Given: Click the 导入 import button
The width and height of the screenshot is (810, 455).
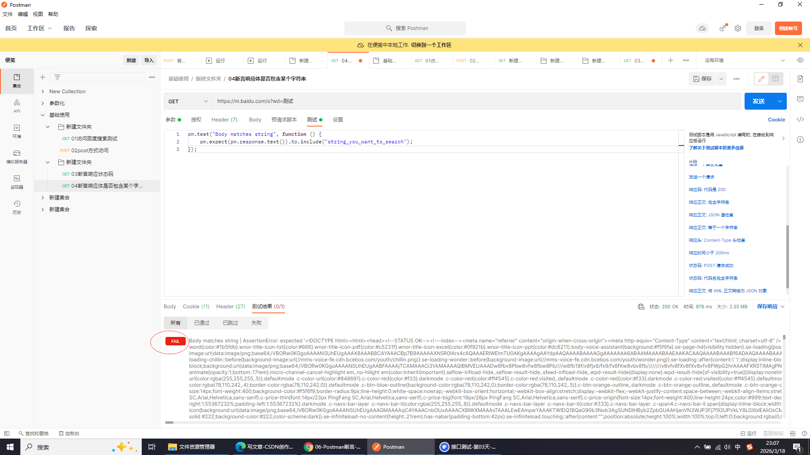Looking at the screenshot, I should click(149, 60).
